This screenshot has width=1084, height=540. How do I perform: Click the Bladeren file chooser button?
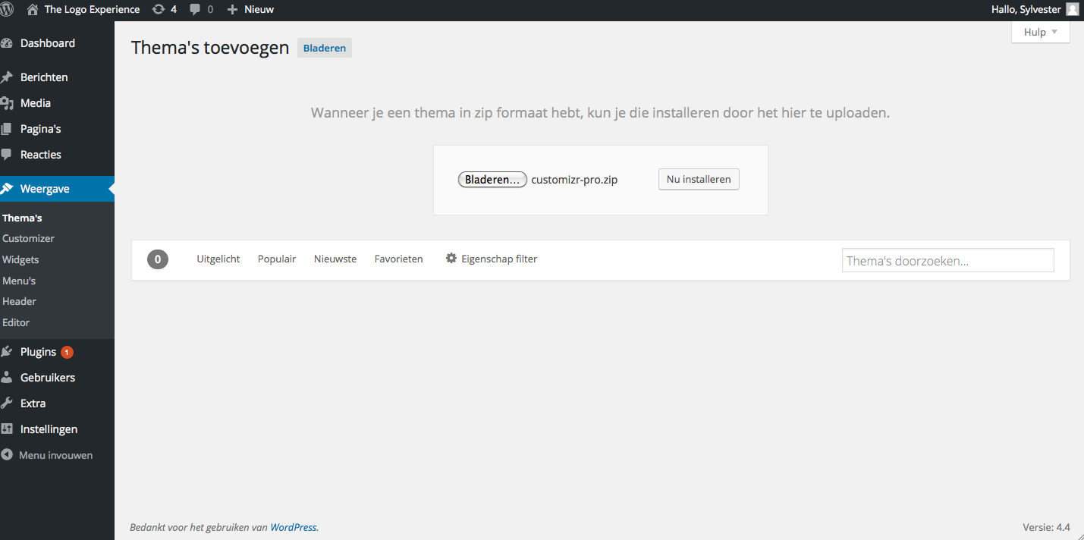click(x=492, y=180)
